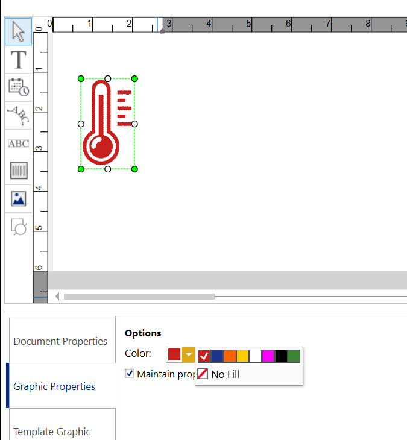407x440 pixels.
Task: Choose No Fill option
Action: pos(219,374)
